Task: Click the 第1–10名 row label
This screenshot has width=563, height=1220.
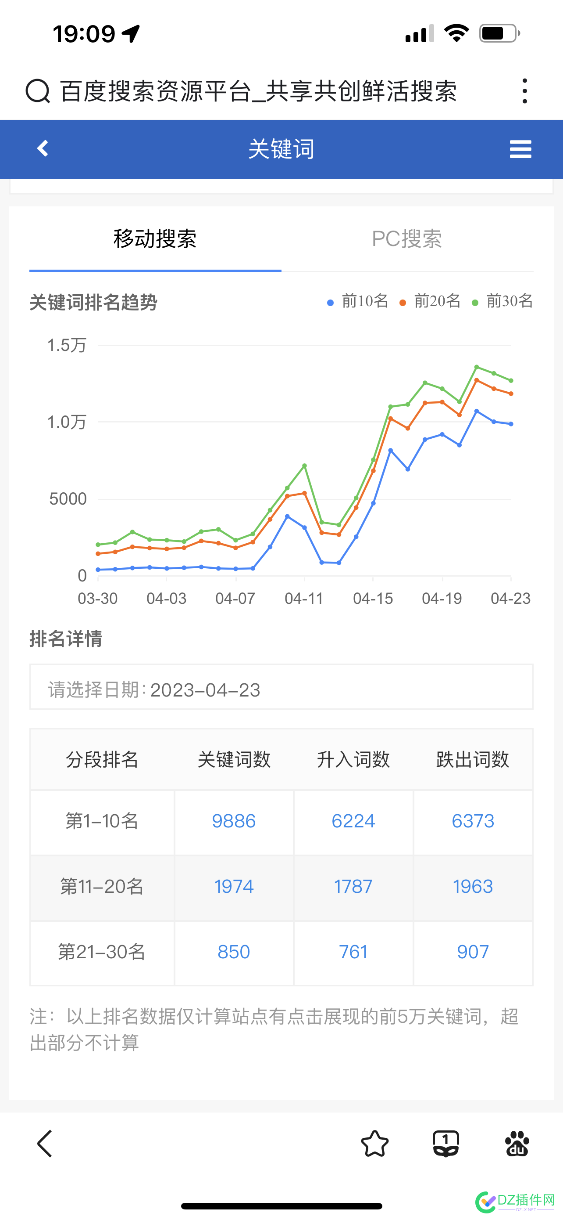Action: 102,821
